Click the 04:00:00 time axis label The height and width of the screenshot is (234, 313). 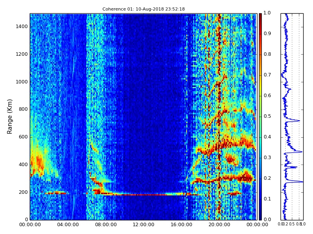pyautogui.click(x=68, y=225)
